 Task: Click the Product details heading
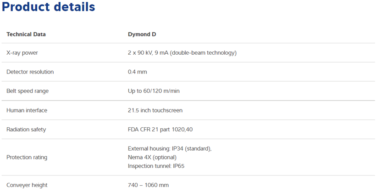49,6
